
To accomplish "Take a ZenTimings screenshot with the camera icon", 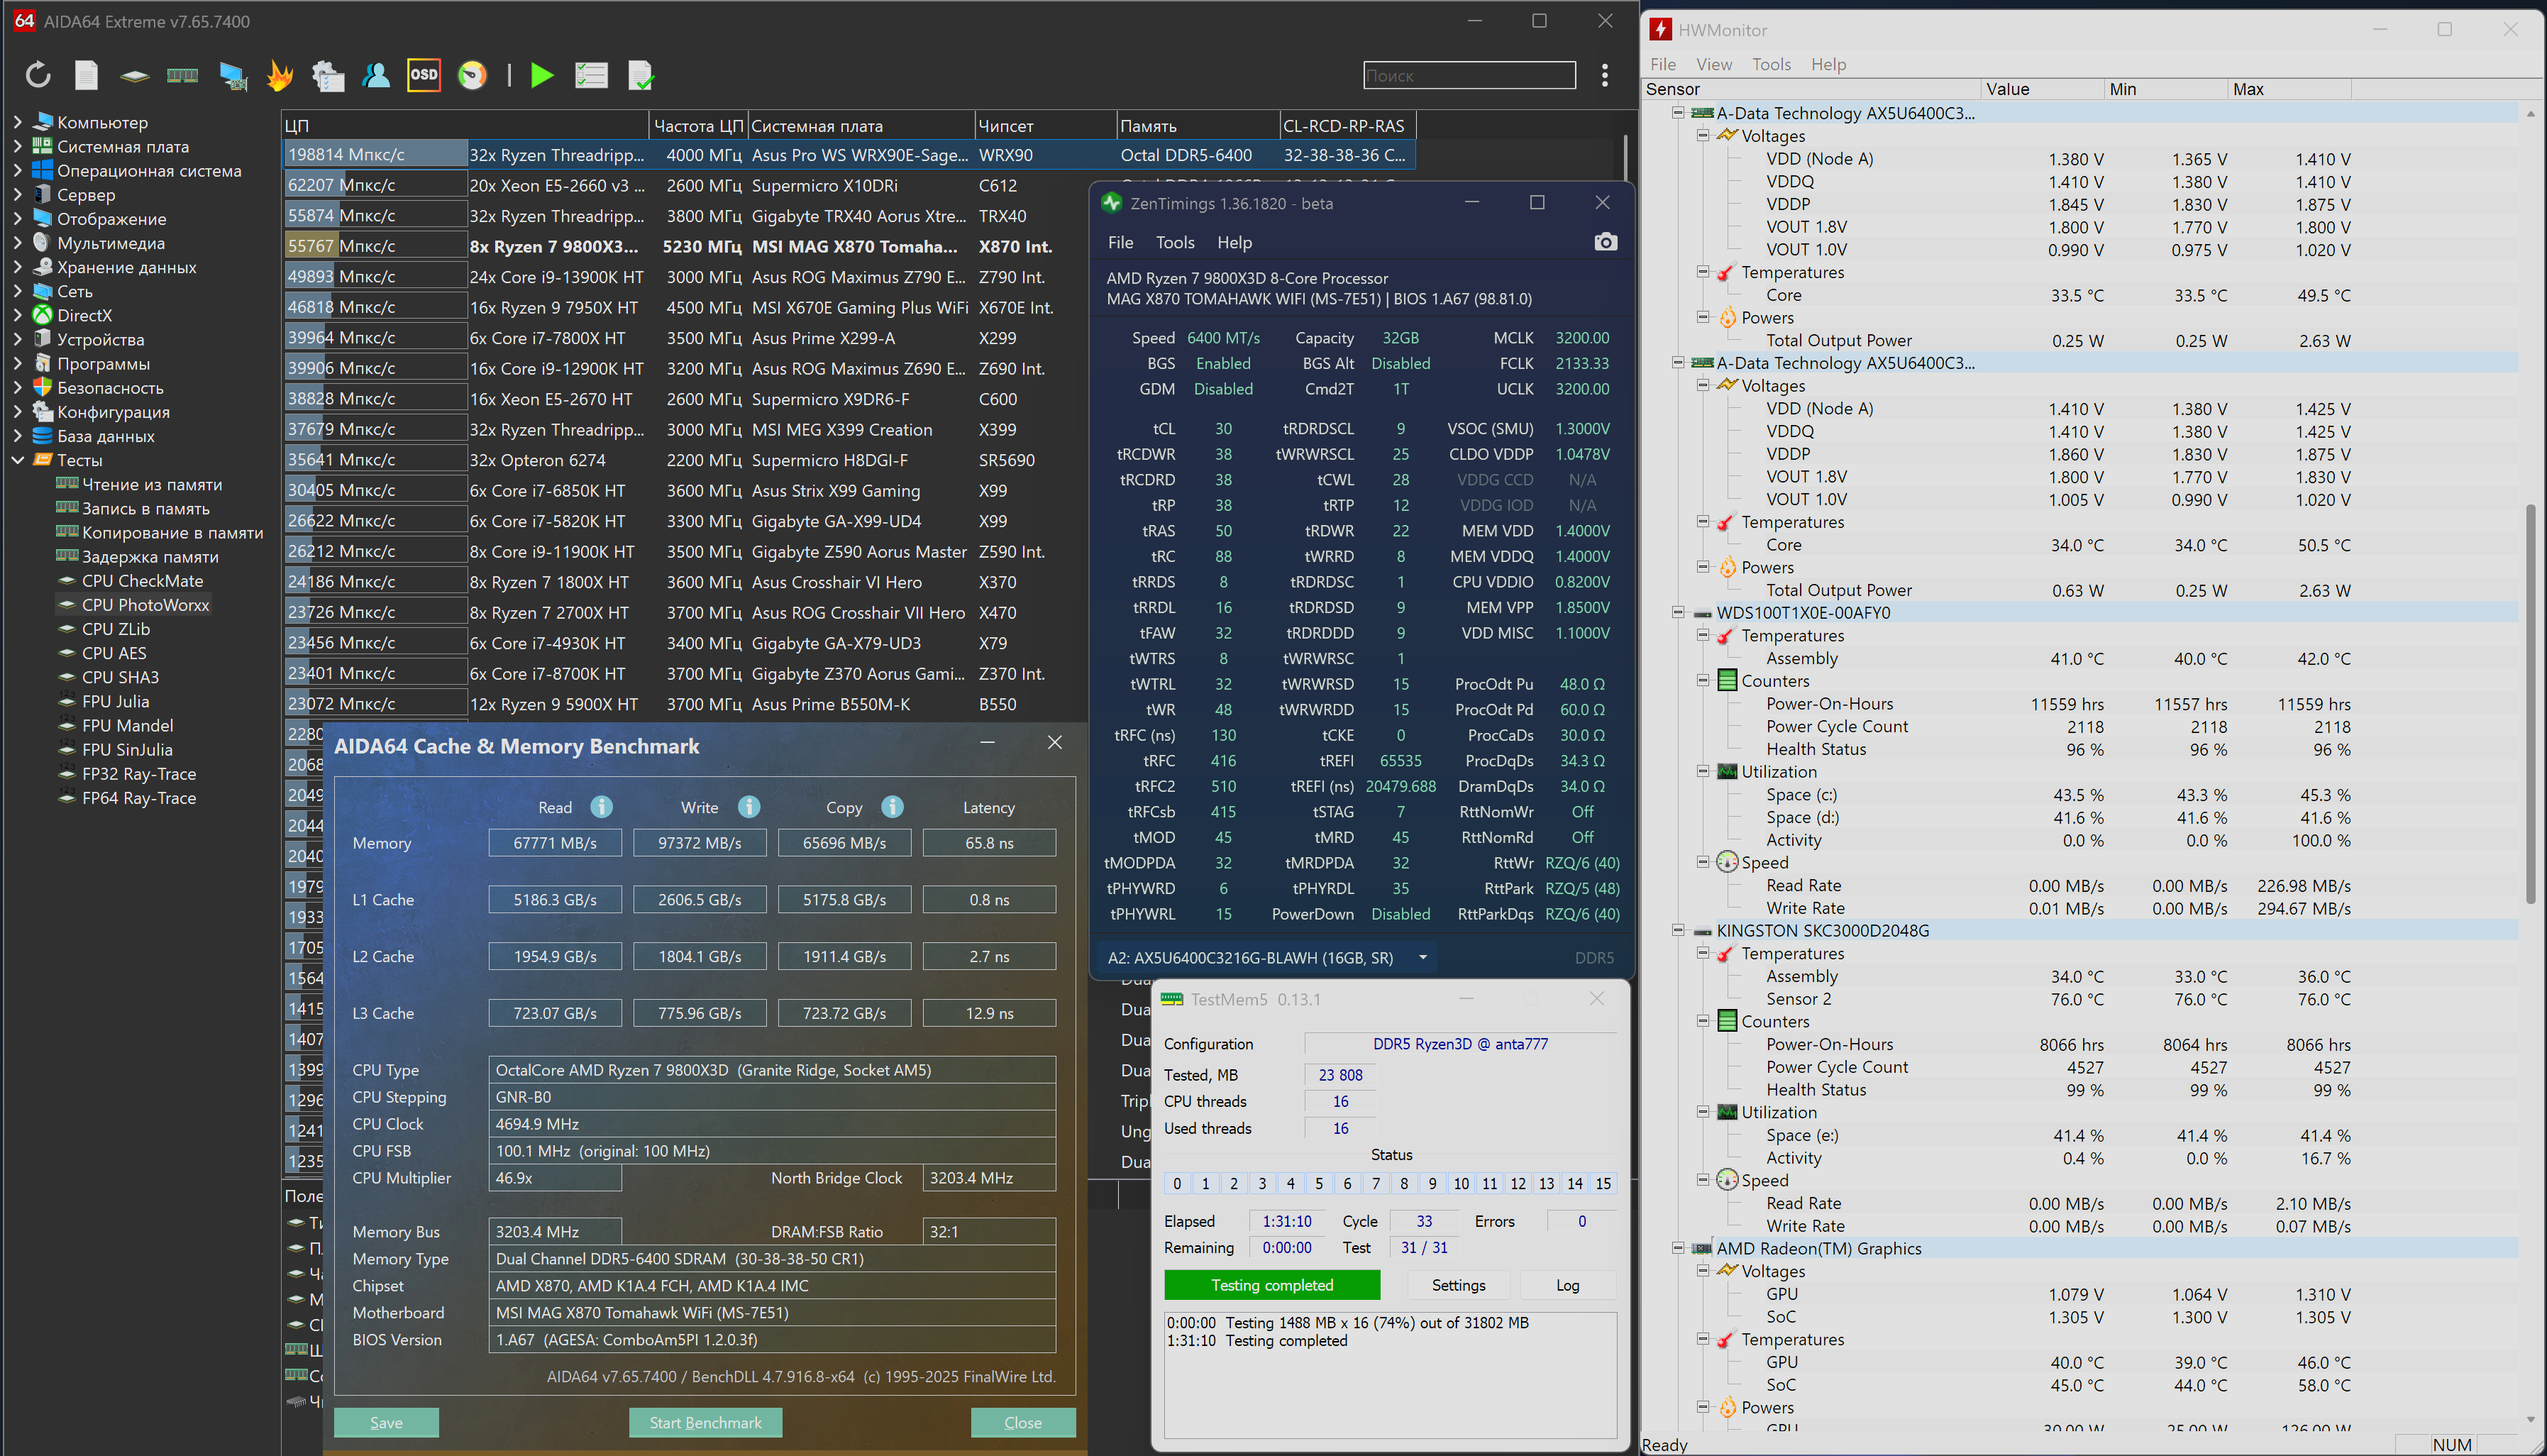I will [x=1606, y=242].
